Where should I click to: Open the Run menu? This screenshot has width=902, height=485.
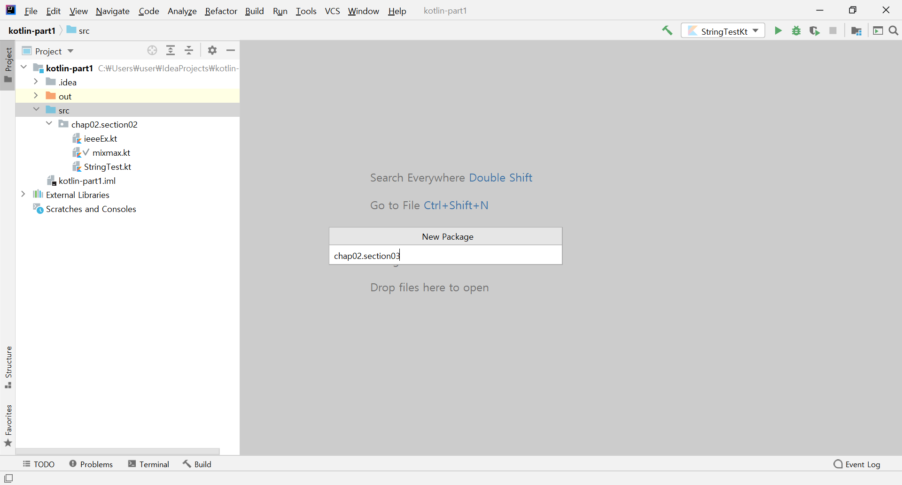[x=280, y=11]
